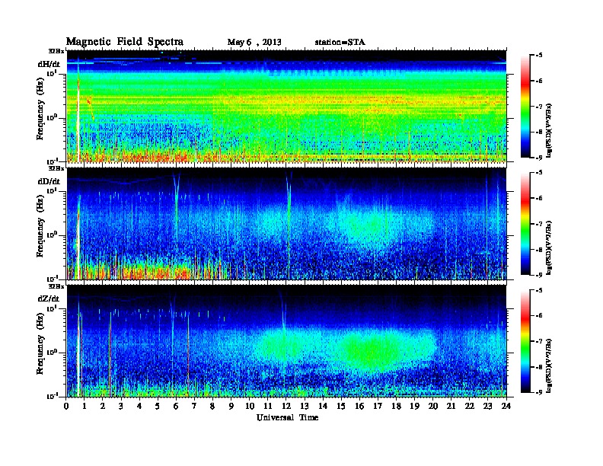
Task: Click the '24' hour tick label
Action: [506, 407]
